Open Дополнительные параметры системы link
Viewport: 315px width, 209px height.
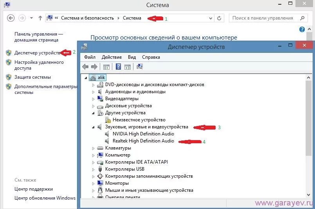[46, 89]
